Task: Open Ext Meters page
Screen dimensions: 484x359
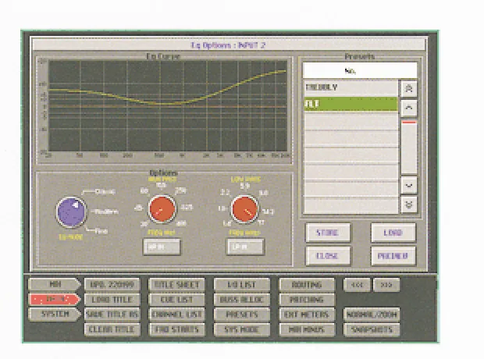Action: (x=307, y=315)
